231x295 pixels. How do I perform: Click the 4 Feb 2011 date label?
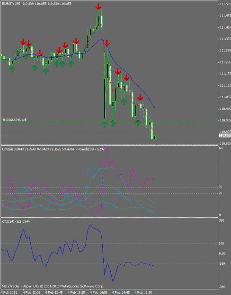9,292
